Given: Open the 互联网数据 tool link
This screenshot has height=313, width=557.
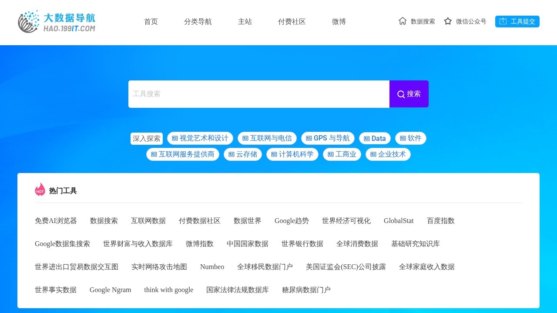Looking at the screenshot, I should (x=148, y=221).
